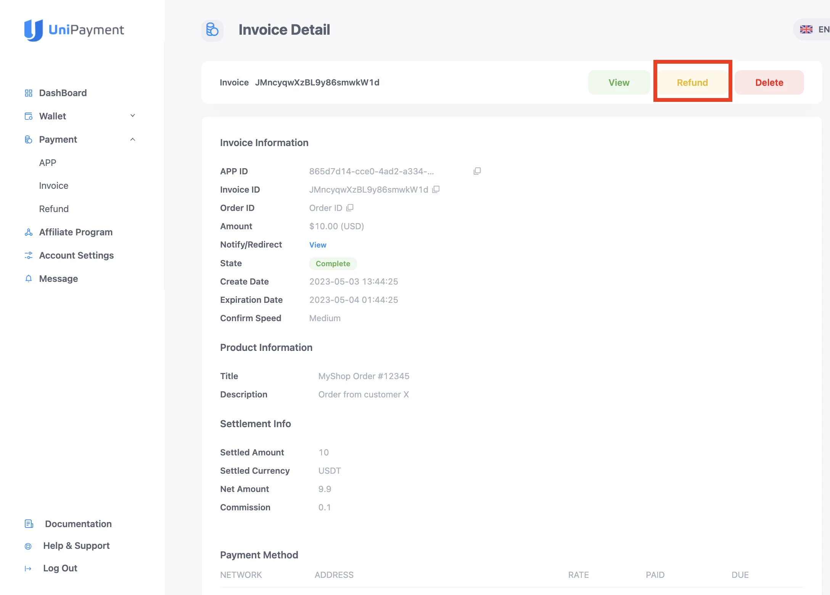Click the Payment coins icon
830x595 pixels.
click(x=29, y=140)
